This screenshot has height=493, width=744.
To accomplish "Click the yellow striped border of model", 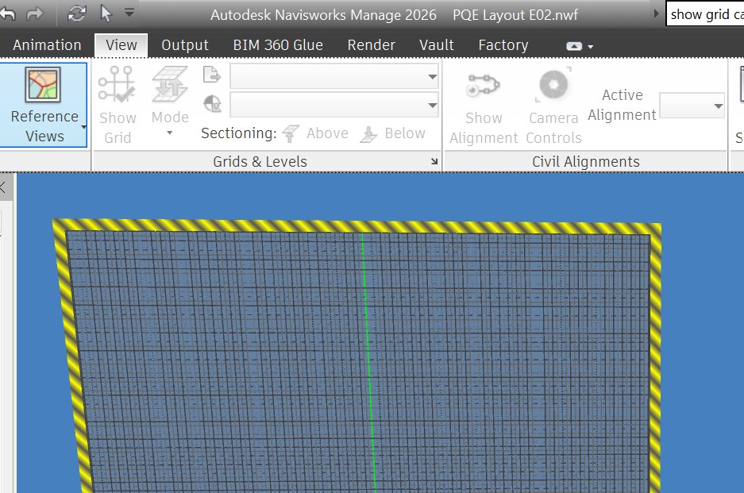I will click(357, 226).
